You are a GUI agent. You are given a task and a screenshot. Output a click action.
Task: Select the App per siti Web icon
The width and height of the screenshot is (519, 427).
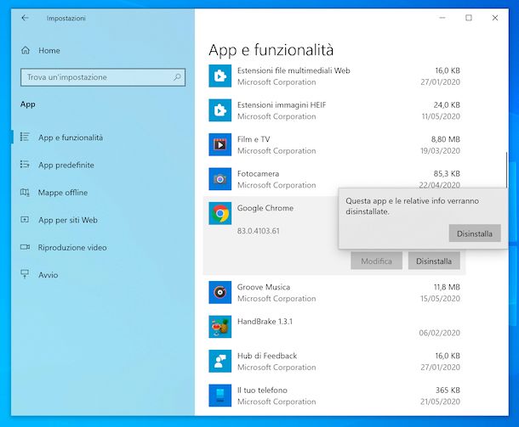coord(26,220)
